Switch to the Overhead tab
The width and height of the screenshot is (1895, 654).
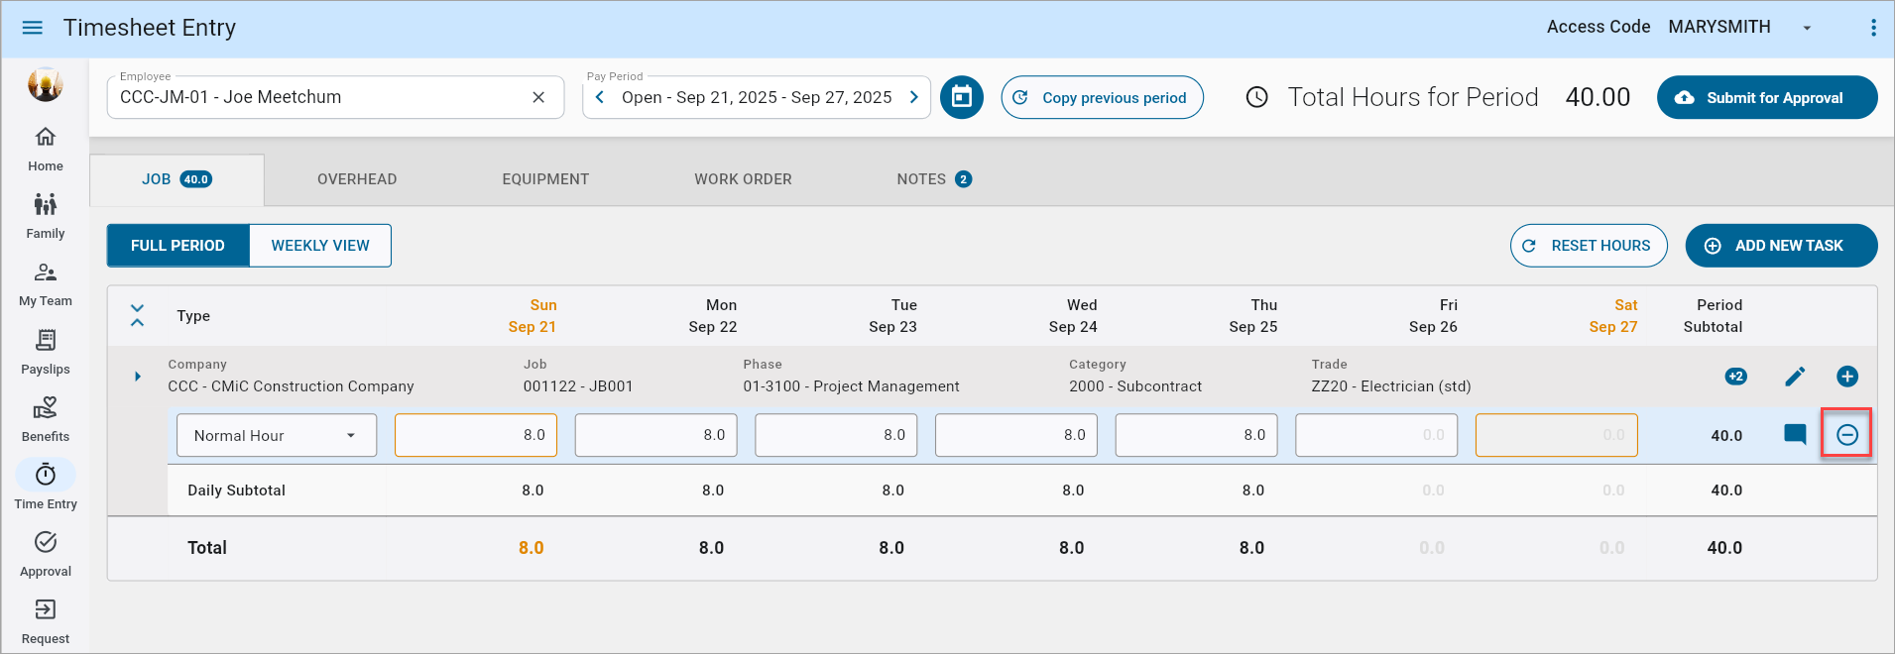point(357,179)
